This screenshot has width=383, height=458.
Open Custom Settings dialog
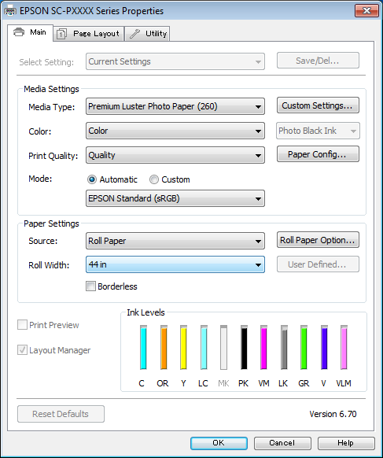318,105
